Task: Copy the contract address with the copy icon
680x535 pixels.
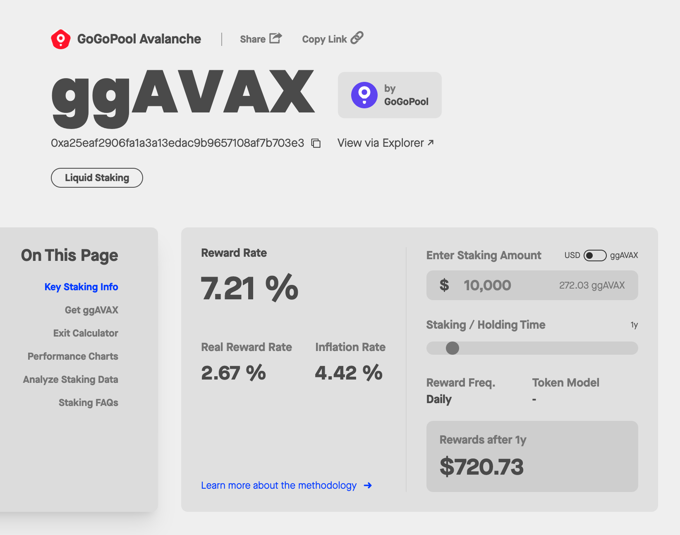Action: [316, 143]
